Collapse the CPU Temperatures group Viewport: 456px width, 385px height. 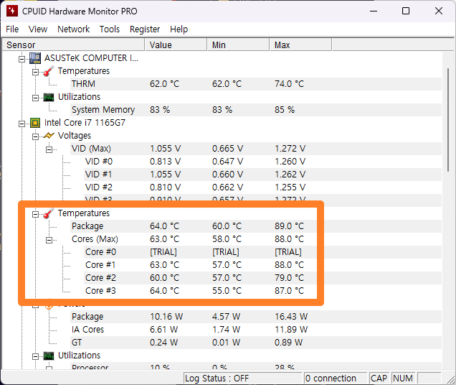tap(35, 215)
